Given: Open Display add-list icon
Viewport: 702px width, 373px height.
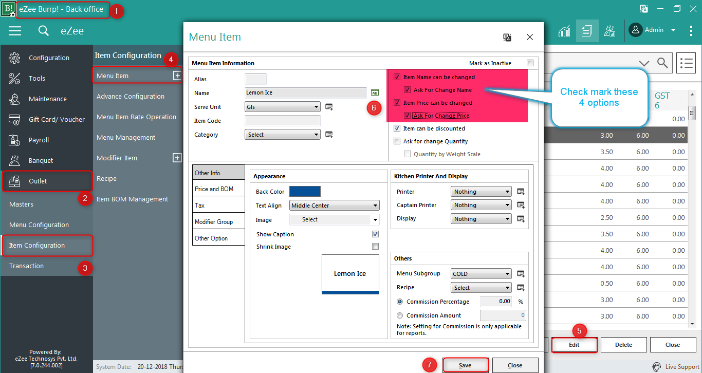Looking at the screenshot, I should pyautogui.click(x=521, y=219).
